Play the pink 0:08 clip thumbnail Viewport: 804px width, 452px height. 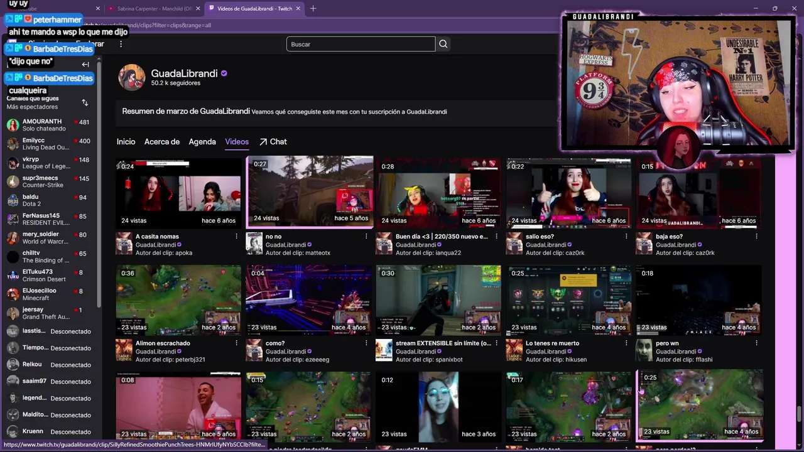tap(178, 407)
